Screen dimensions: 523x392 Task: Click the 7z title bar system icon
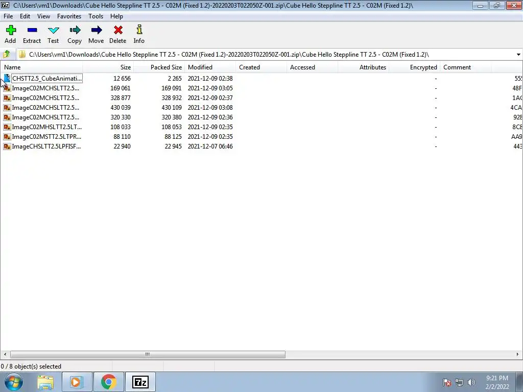coord(5,5)
